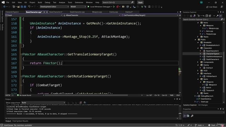Click the Home icon in Solution Explorer
The height and width of the screenshot is (127, 226).
click(x=191, y=16)
